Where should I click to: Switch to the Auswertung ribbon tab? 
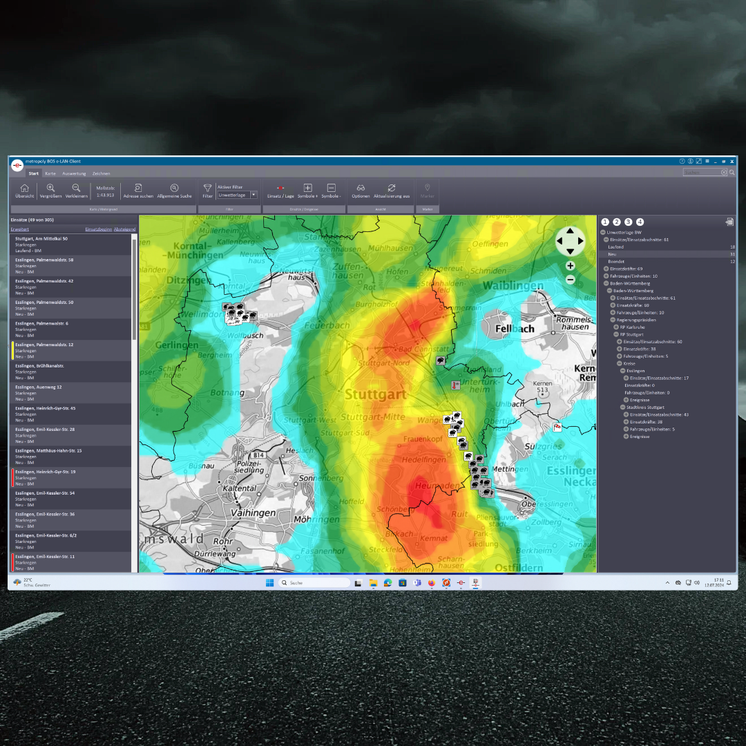pyautogui.click(x=74, y=173)
